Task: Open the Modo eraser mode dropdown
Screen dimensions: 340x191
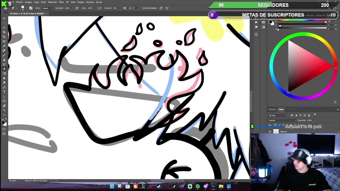Action: pos(47,8)
